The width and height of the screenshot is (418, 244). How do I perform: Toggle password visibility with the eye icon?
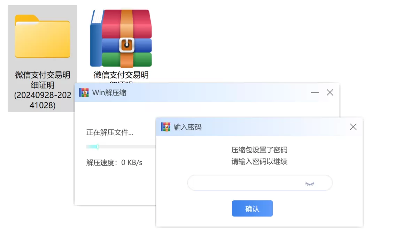click(310, 183)
